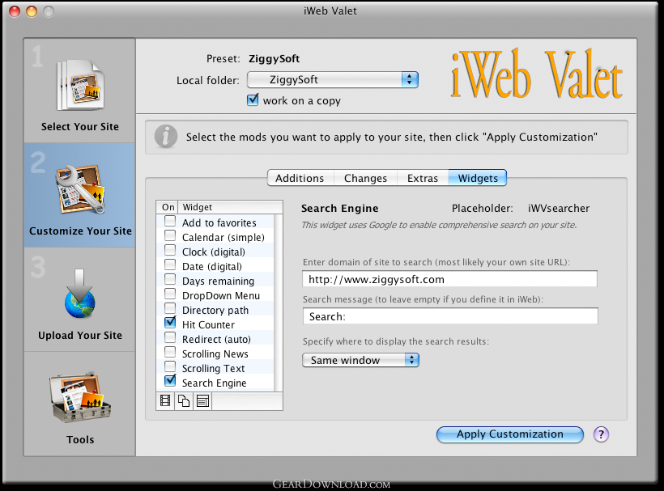Click the duplicate pages icon below widget list
Viewport: 664px width, 491px height.
click(184, 401)
